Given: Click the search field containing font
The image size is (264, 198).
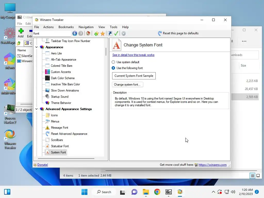Looking at the screenshot, I should 52,34.
